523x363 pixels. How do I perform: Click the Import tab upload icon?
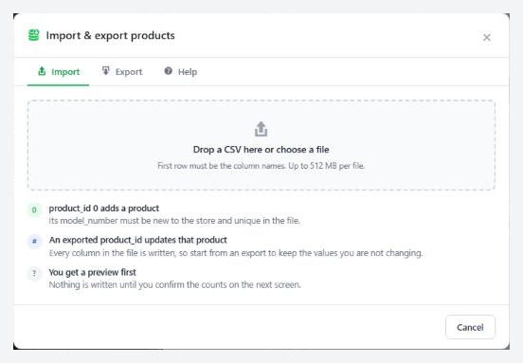[42, 71]
